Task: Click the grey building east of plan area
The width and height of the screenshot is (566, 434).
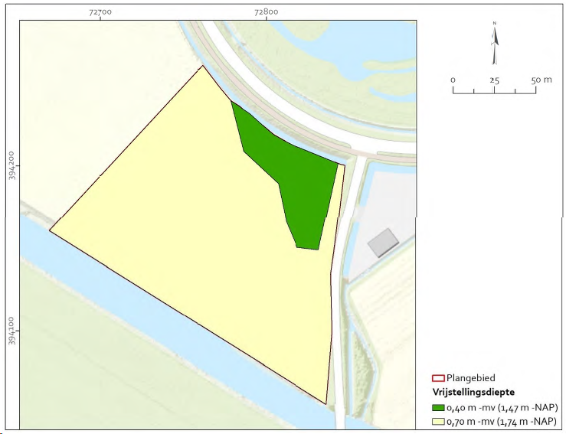Action: click(x=383, y=243)
